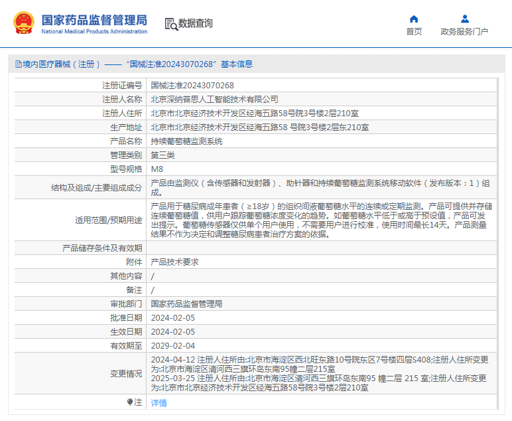This screenshot has width=512, height=421.
Task: Select 北京深纳普思人工智能技术有限公司 cell
Action: pos(214,100)
